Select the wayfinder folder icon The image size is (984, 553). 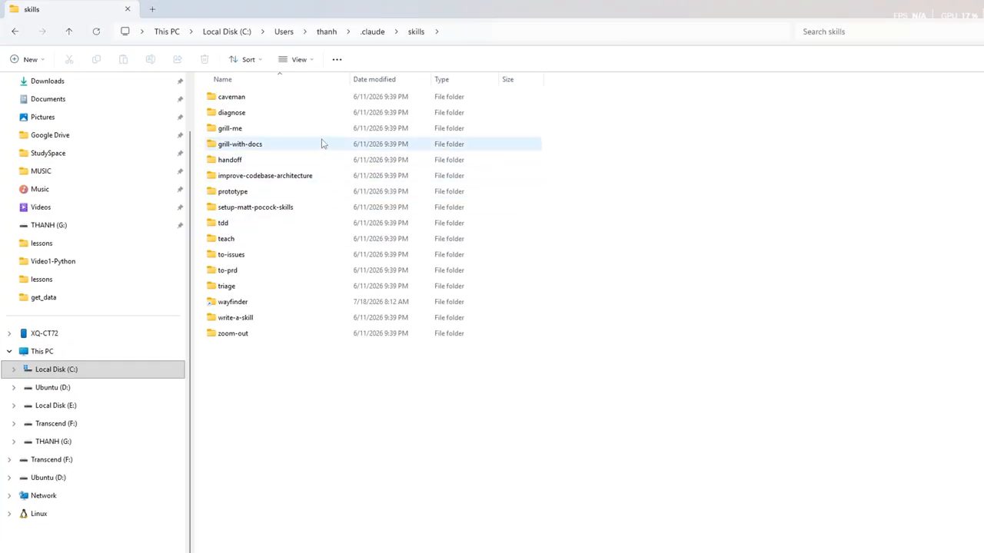[211, 302]
